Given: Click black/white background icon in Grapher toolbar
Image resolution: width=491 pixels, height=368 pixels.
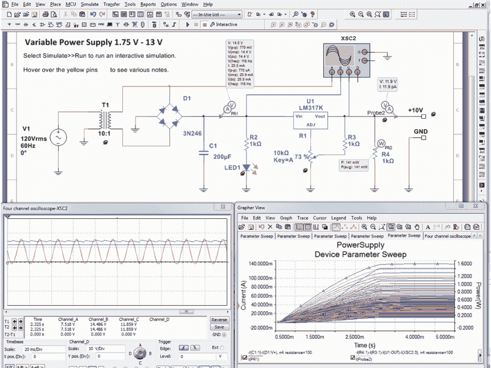Looking at the screenshot, I should (x=325, y=227).
